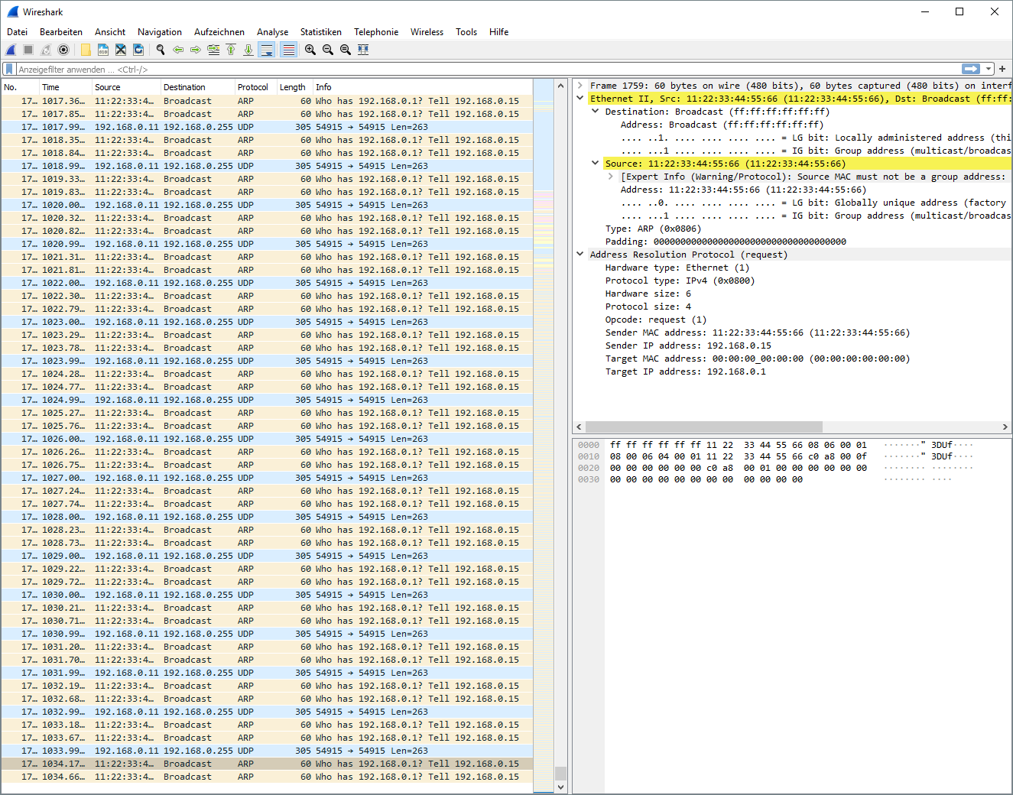Open the Aufzeichnen menu
Image resolution: width=1013 pixels, height=795 pixels.
coord(219,32)
